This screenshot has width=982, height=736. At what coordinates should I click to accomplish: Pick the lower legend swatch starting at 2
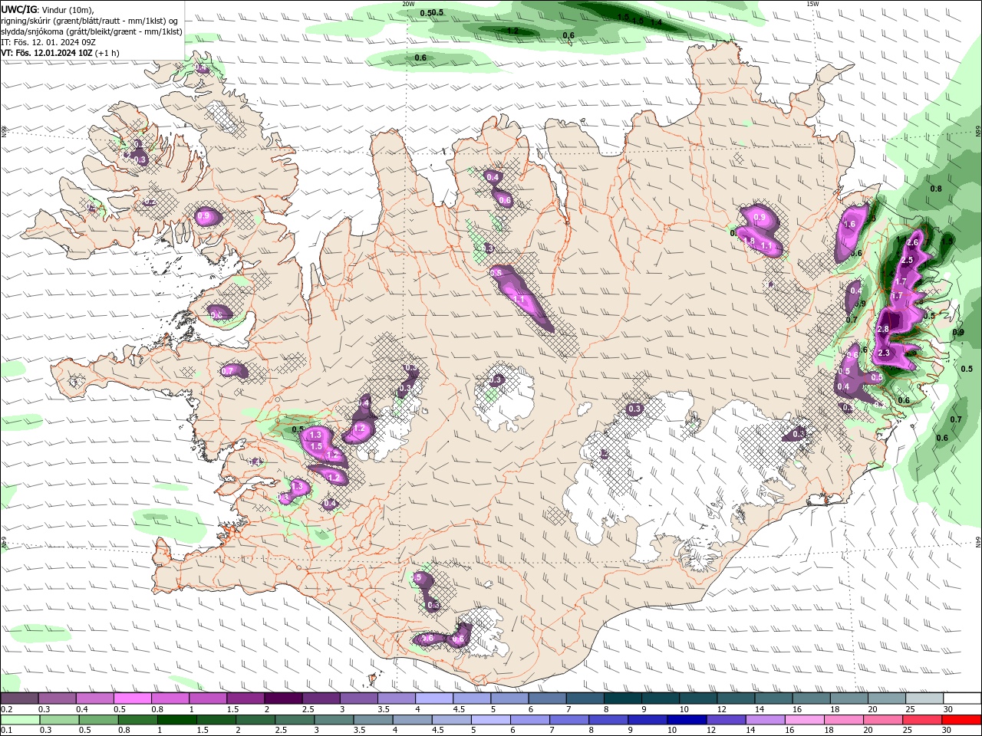(x=255, y=720)
